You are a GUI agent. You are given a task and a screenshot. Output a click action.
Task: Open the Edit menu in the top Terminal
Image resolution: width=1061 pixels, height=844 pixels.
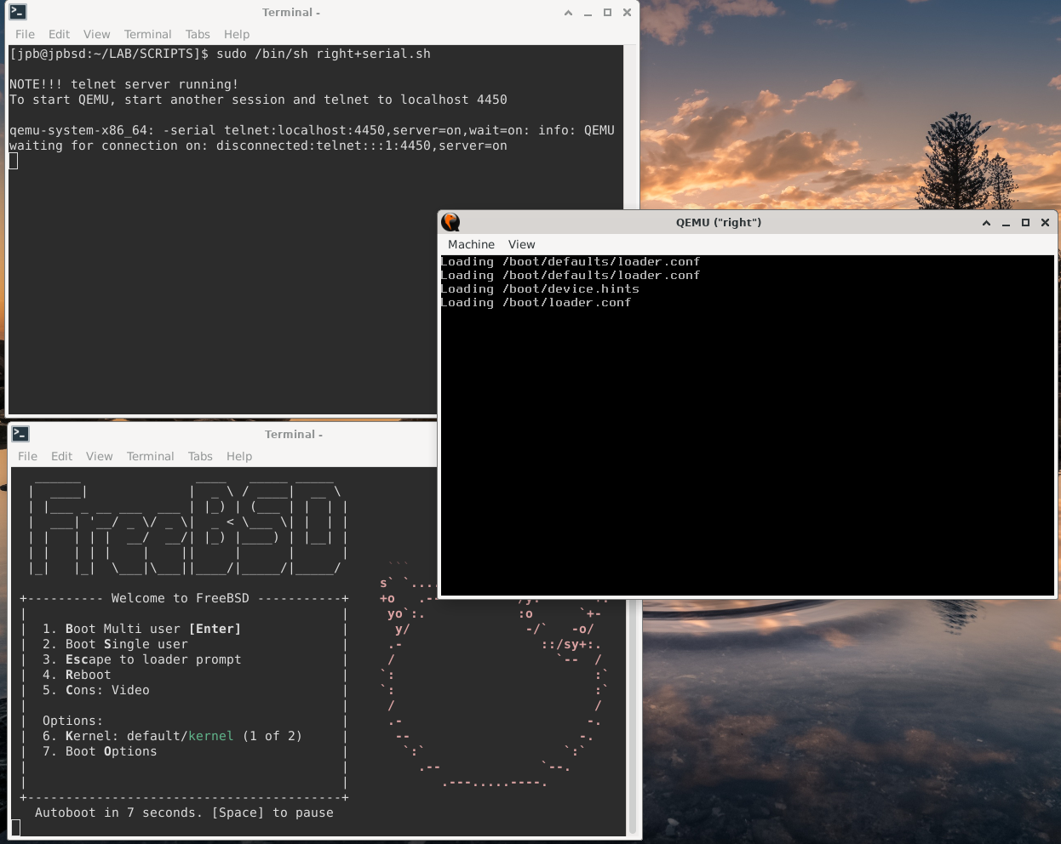[x=59, y=34]
